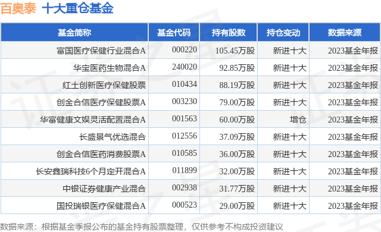Click the 百奥泰 stock name in title
This screenshot has height=232, width=381.
(x=18, y=8)
